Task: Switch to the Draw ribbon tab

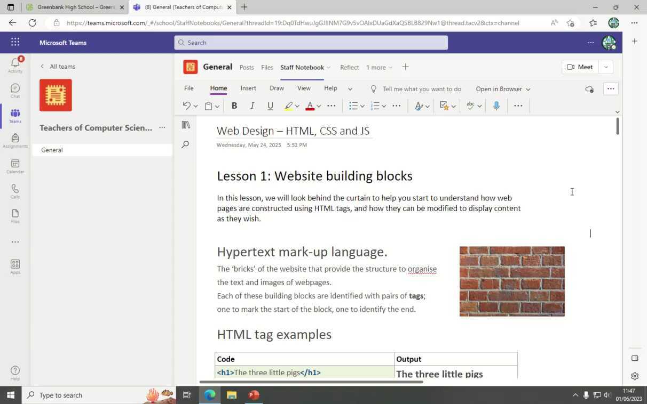Action: coord(277,88)
